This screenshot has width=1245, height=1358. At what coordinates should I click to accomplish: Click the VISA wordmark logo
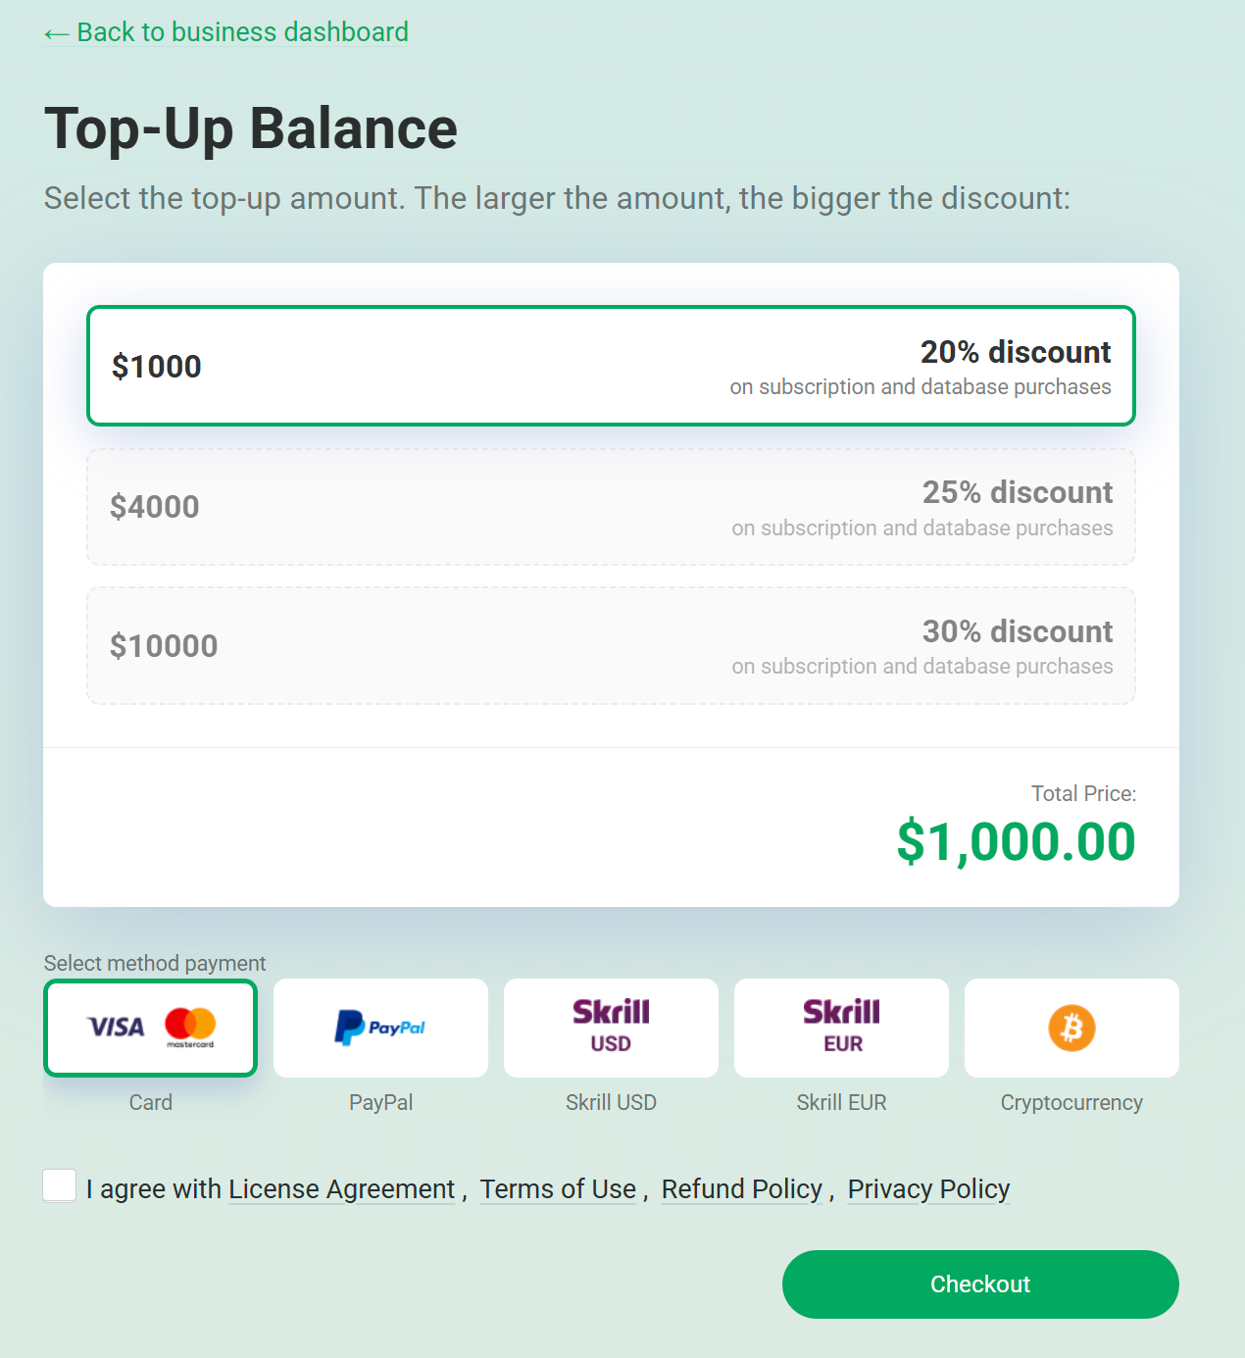tap(116, 1027)
